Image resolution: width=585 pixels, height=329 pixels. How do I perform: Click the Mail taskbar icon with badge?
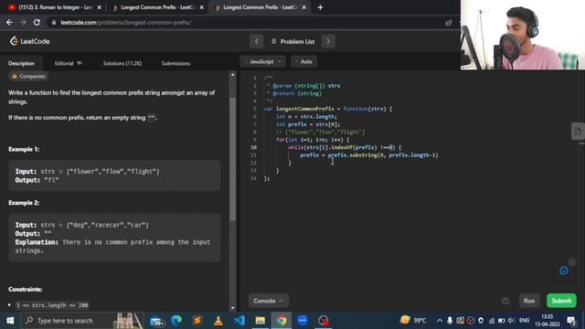[x=156, y=321]
